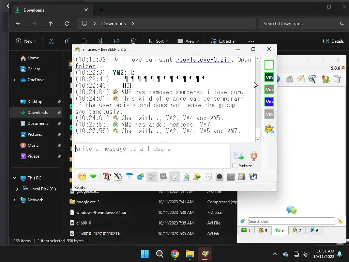Click the yellow folder with green arrow icon

point(197,177)
